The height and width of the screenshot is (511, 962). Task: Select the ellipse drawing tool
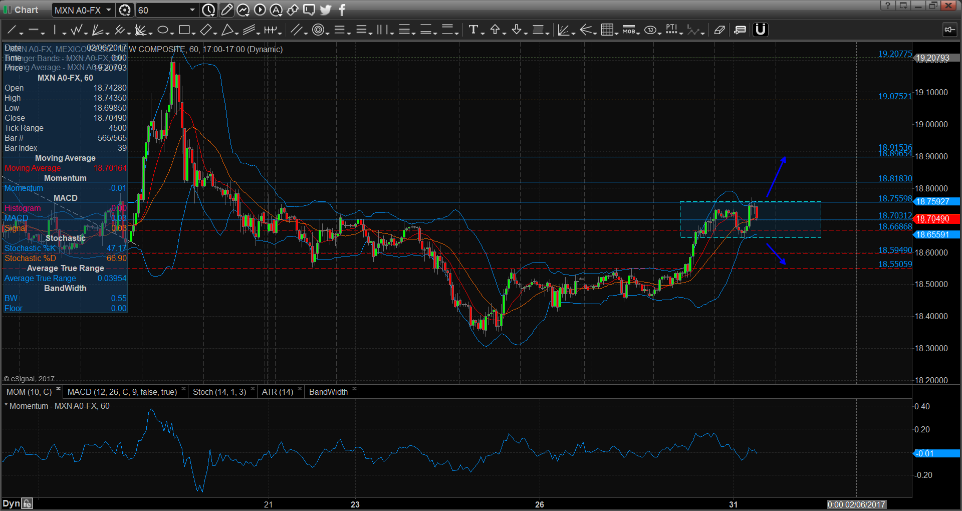162,30
